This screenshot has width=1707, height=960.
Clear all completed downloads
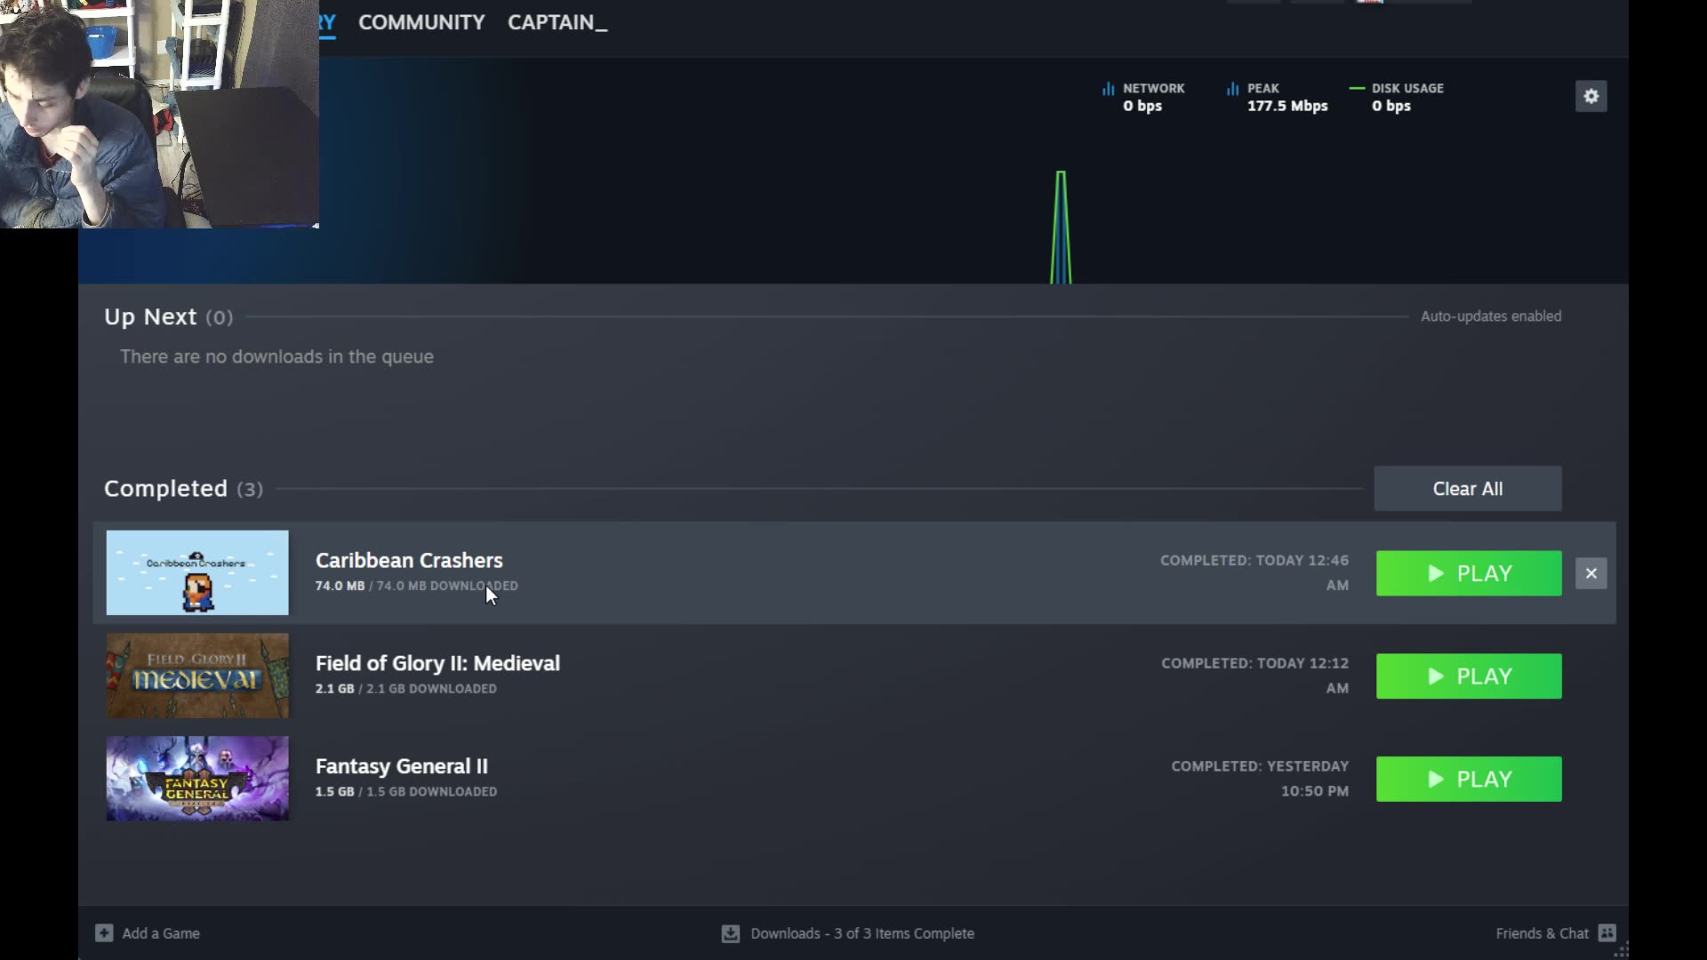(x=1467, y=489)
